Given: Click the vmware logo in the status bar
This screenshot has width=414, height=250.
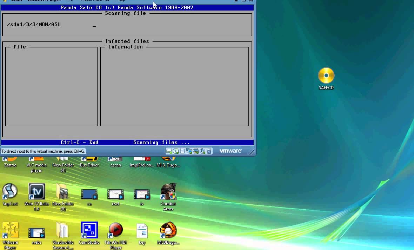Looking at the screenshot, I should [x=231, y=151].
